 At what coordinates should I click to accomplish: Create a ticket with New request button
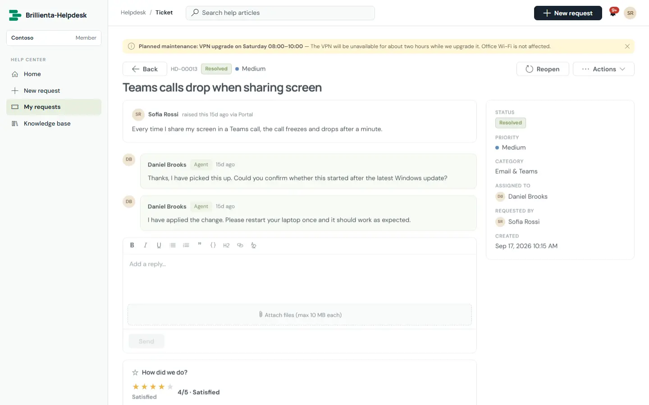pyautogui.click(x=568, y=13)
